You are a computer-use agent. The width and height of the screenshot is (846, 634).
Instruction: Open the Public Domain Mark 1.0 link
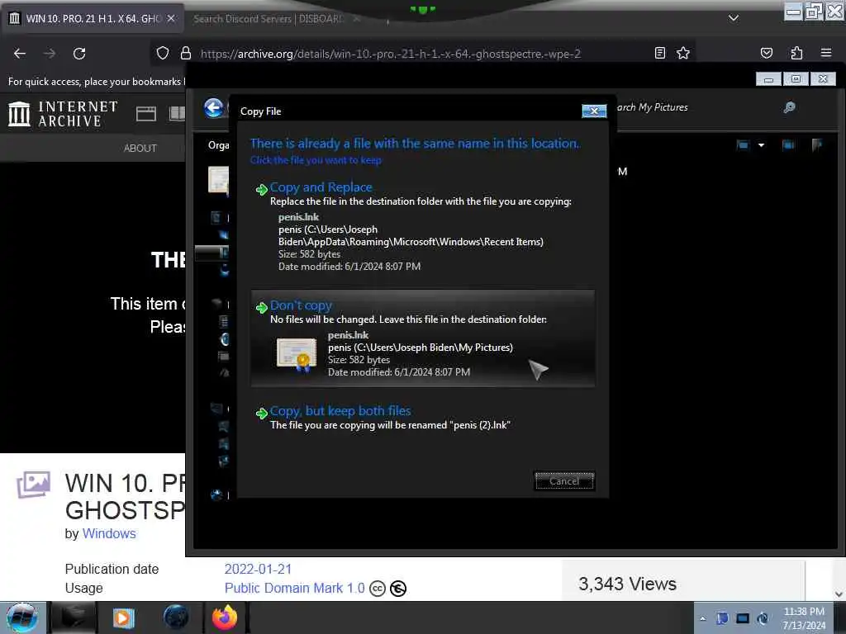click(295, 588)
